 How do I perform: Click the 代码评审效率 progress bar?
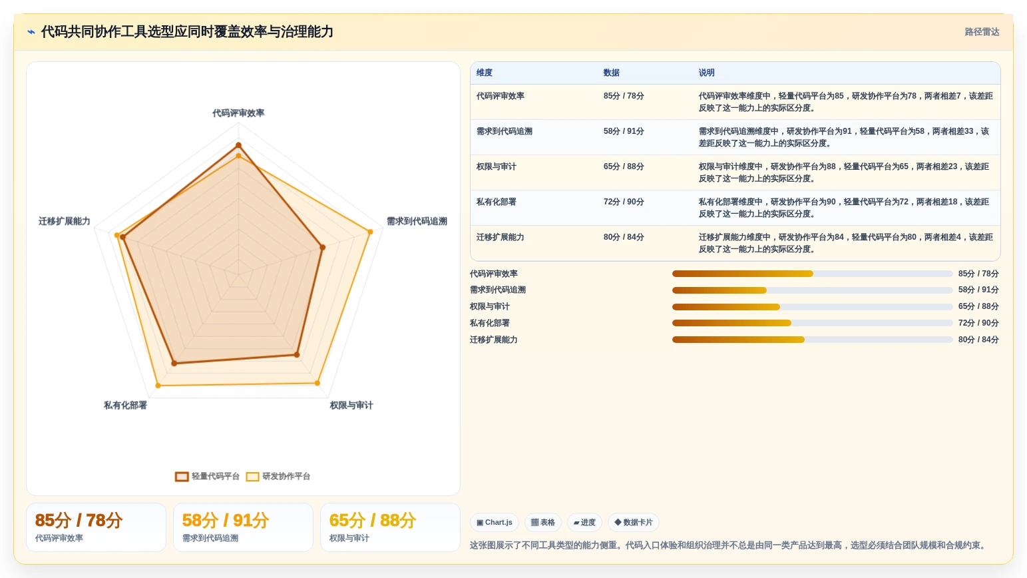812,274
